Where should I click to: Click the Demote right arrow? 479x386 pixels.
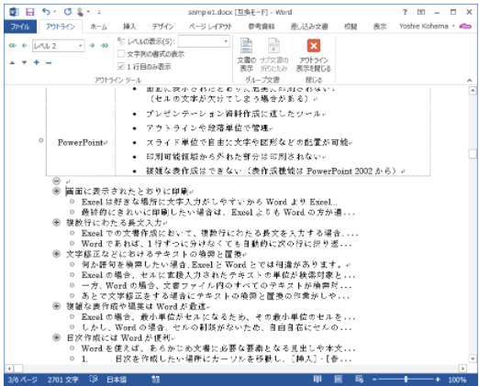coord(92,46)
